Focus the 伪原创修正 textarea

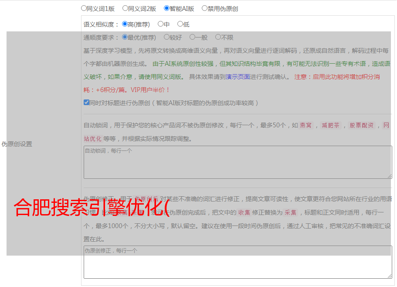pyautogui.click(x=238, y=262)
